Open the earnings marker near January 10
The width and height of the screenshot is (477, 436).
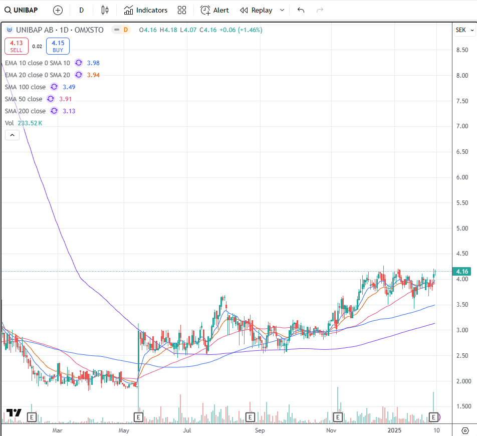pos(433,417)
